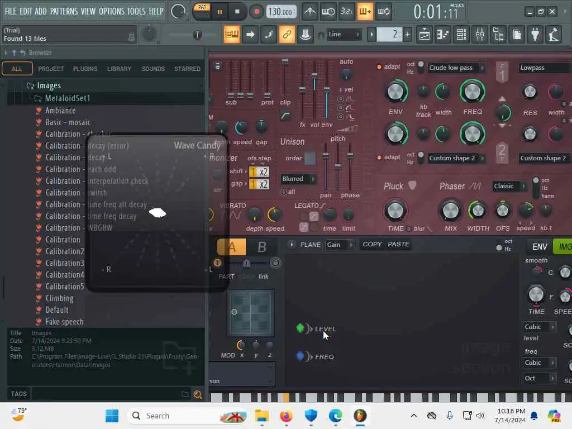
Task: Open the Oct dropdown at bottom right
Action: (x=539, y=378)
